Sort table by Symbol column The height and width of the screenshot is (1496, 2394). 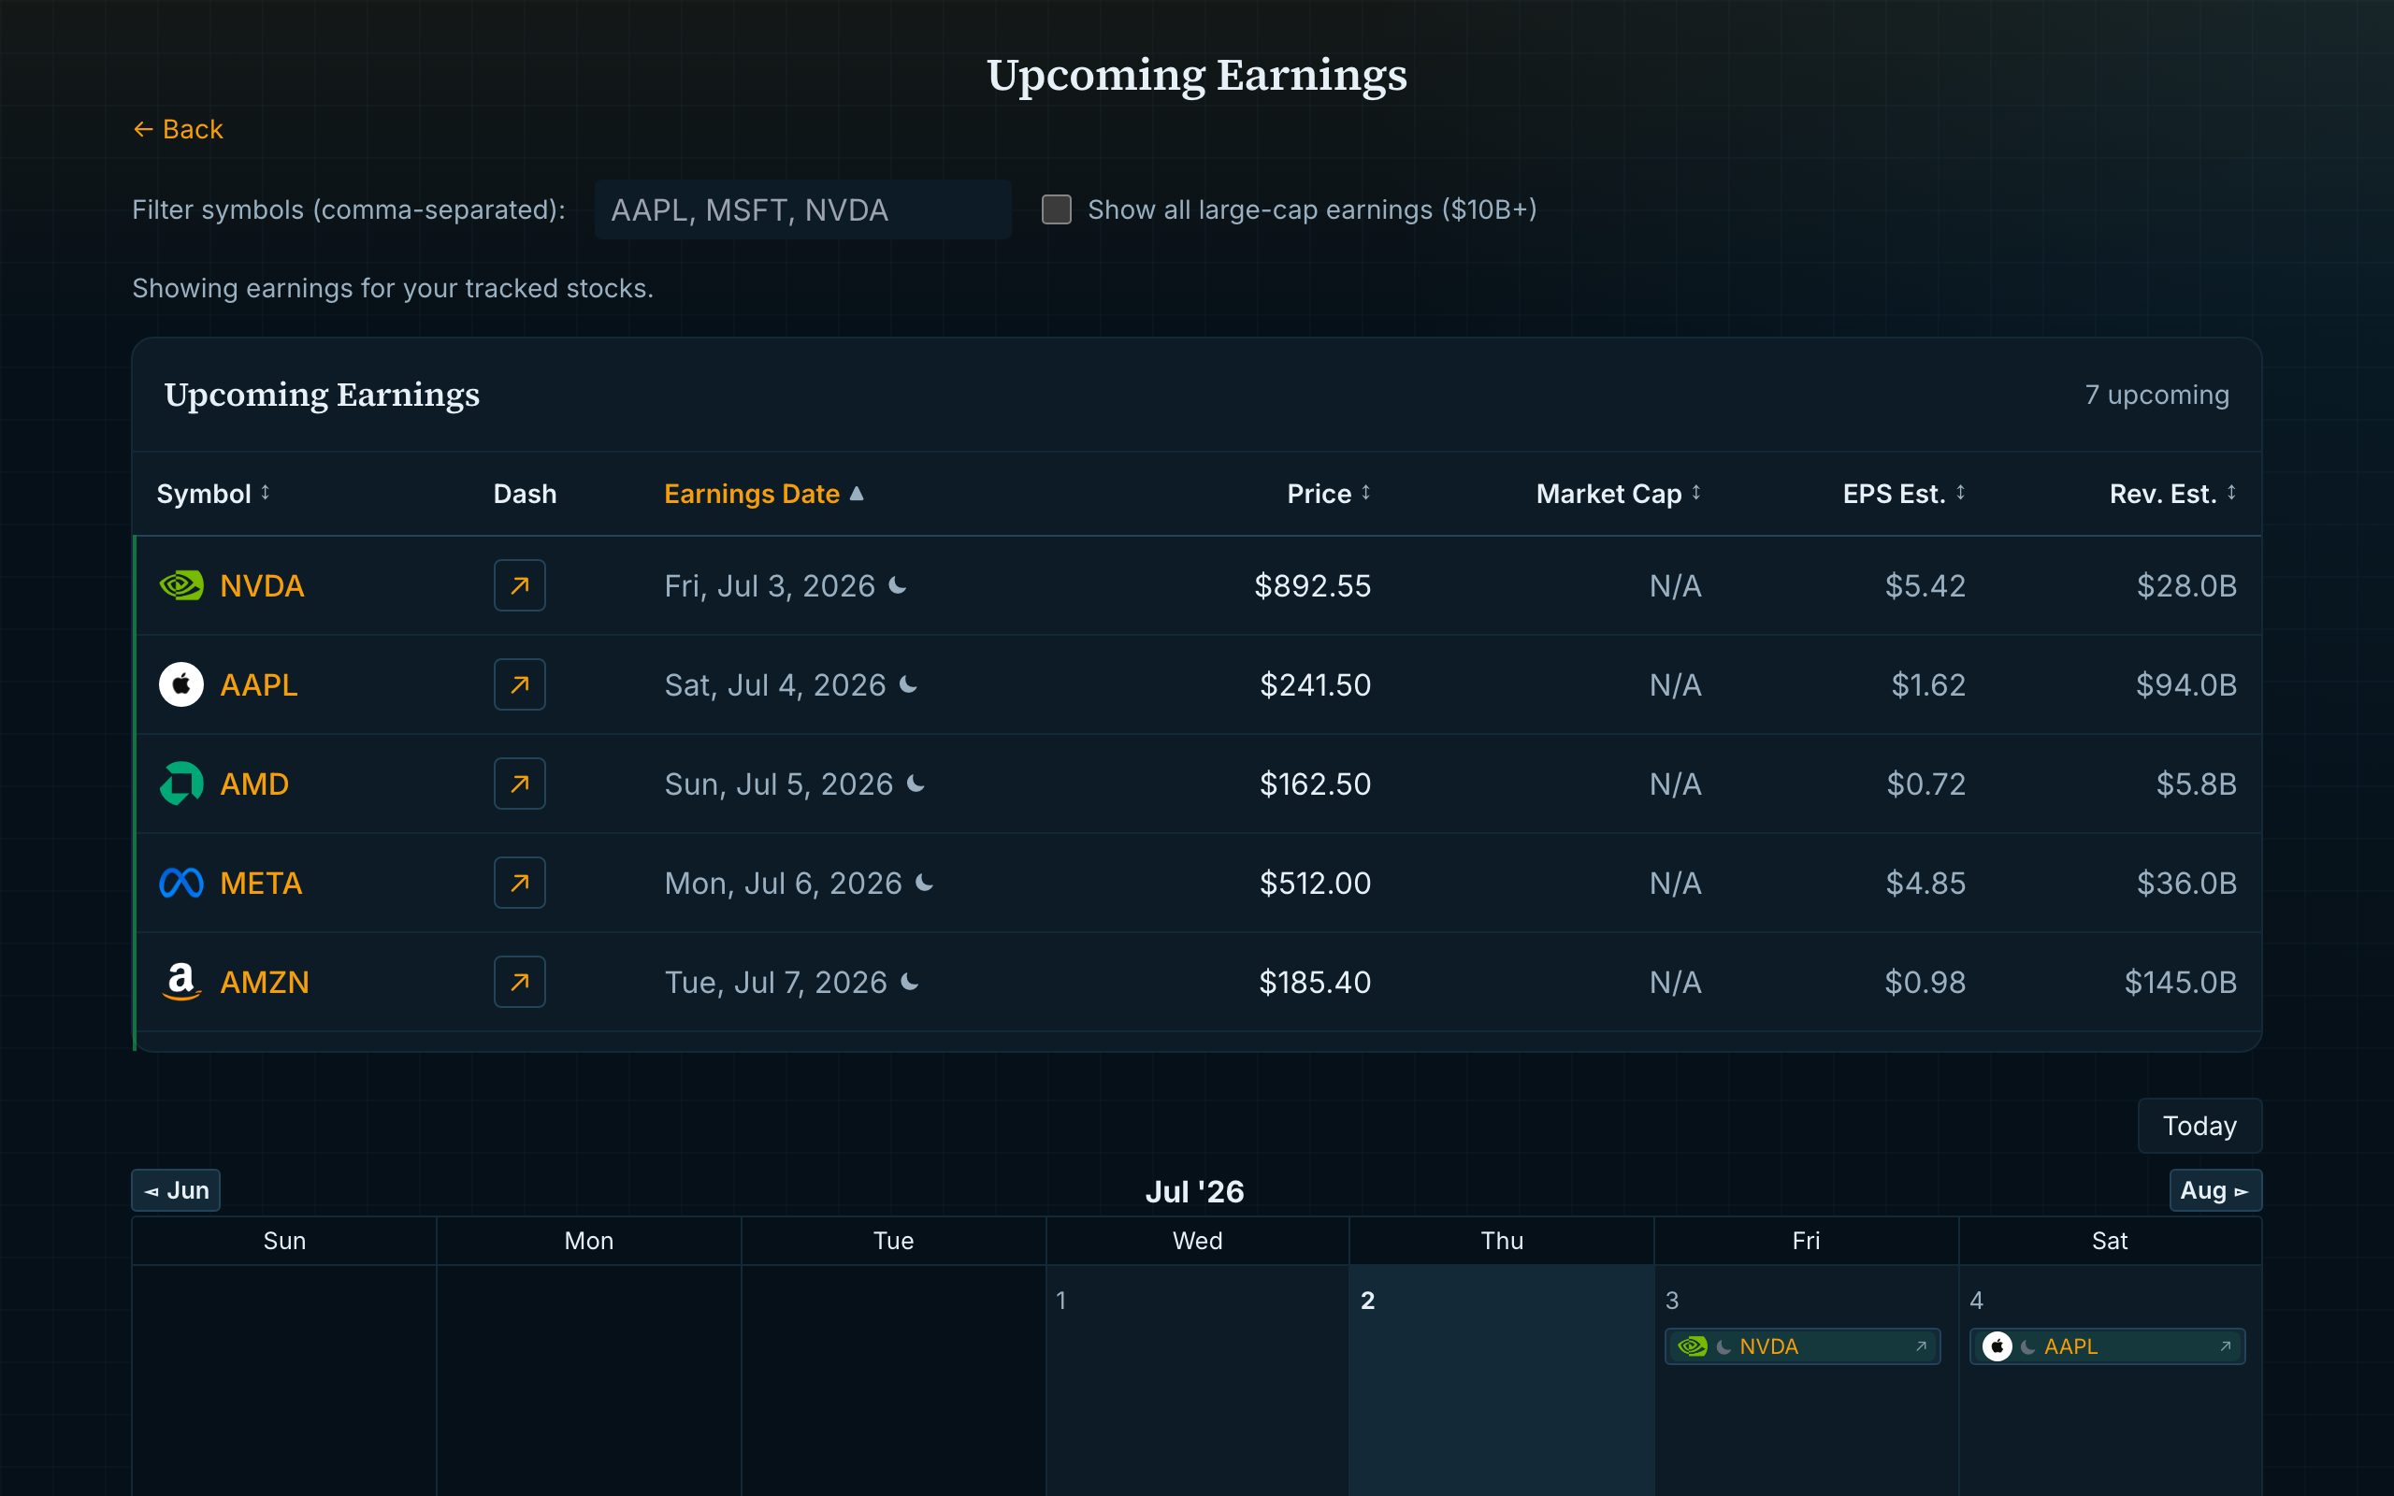212,494
